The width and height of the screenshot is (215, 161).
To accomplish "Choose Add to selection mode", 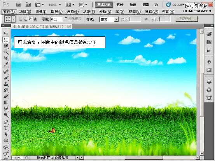I will coord(26,19).
